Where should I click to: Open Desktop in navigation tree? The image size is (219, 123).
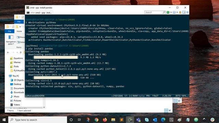point(16,84)
